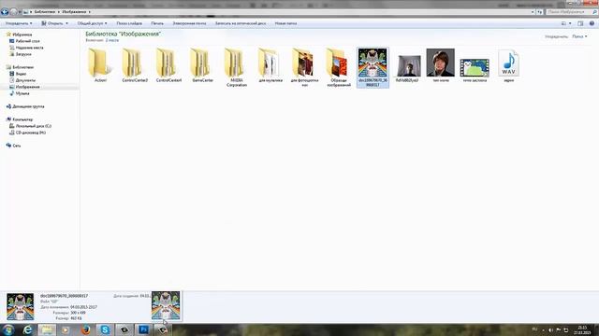This screenshot has height=336, width=599.
Task: Click the refresh button beside address bar
Action: [x=540, y=12]
